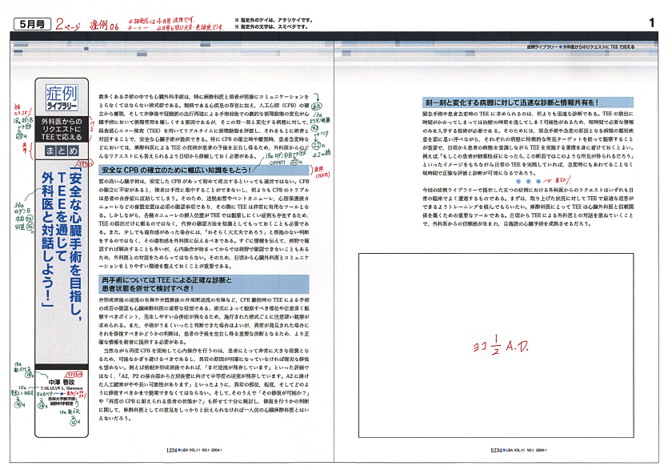Click the page number 1 at top right
672x470 pixels.
(652, 24)
